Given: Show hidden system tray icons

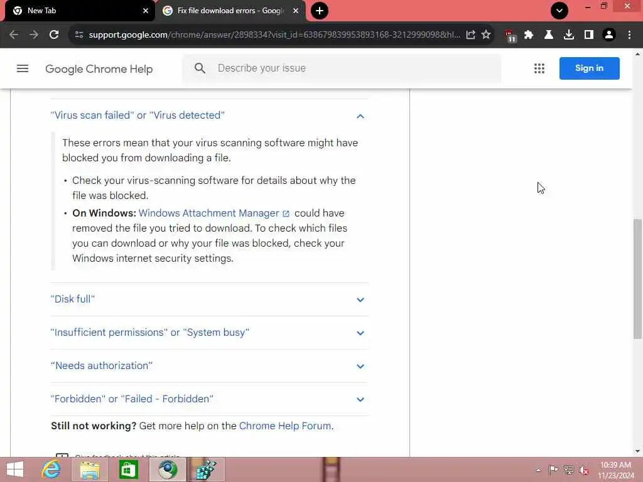Looking at the screenshot, I should coord(538,470).
